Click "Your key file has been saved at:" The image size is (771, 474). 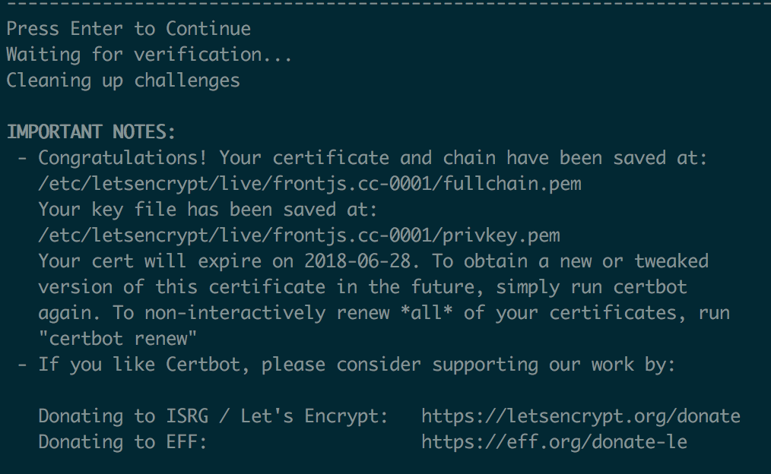click(208, 210)
